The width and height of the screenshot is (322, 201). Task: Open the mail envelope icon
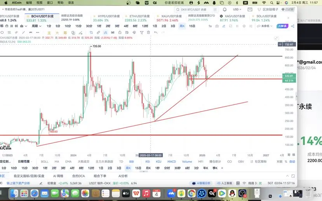[250, 9]
